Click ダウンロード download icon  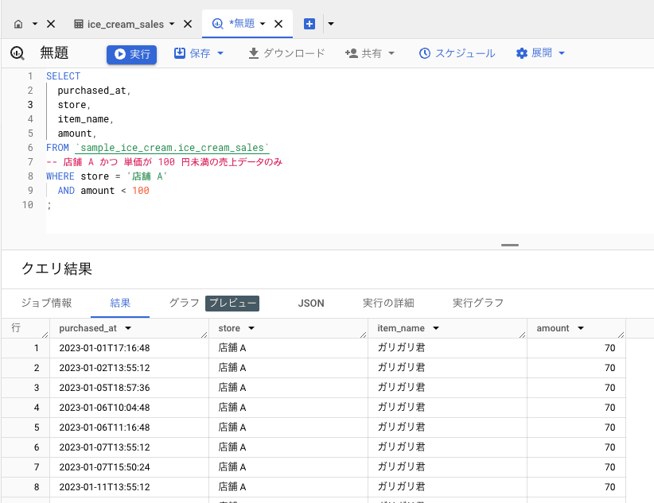coord(255,53)
